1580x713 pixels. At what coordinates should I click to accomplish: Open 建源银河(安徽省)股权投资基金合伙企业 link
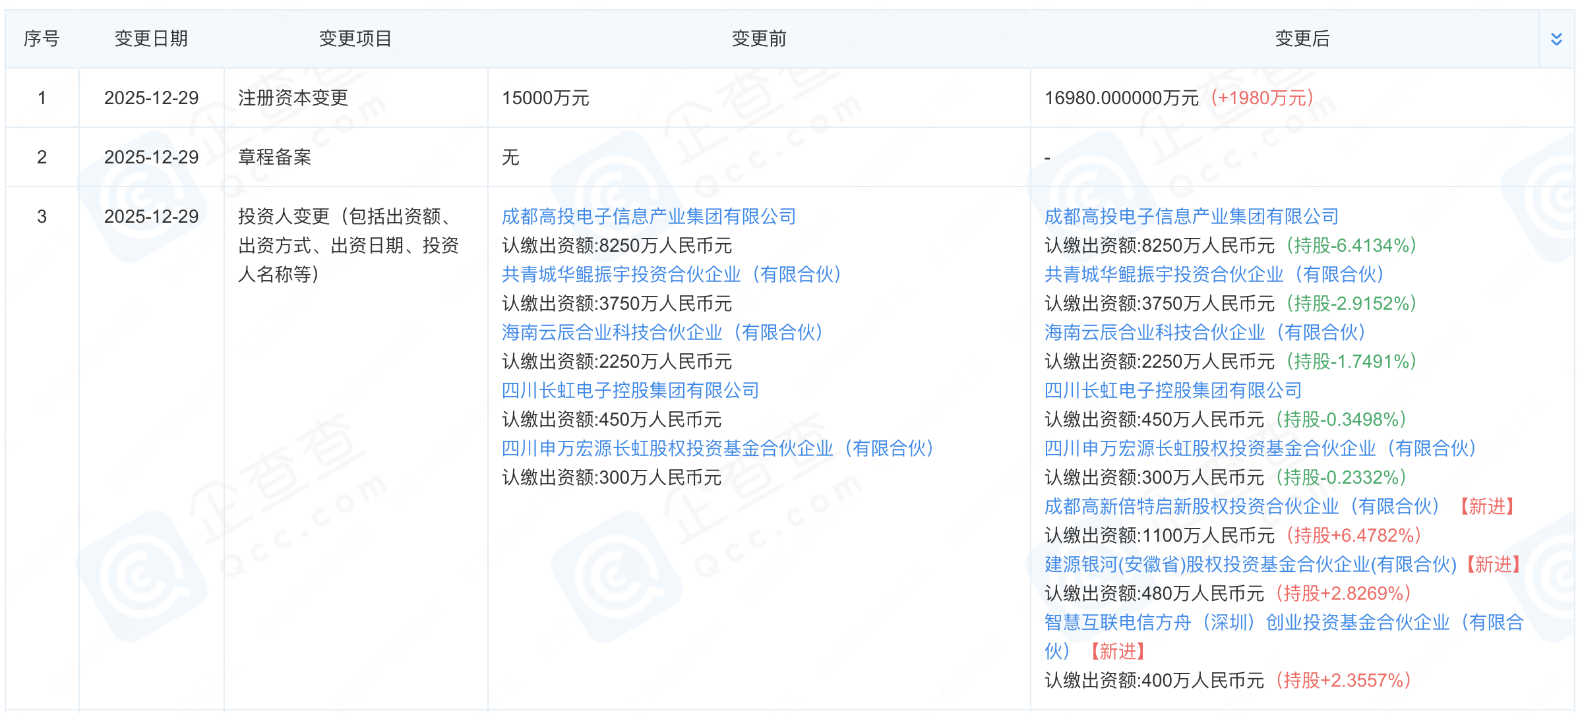[x=1250, y=564]
